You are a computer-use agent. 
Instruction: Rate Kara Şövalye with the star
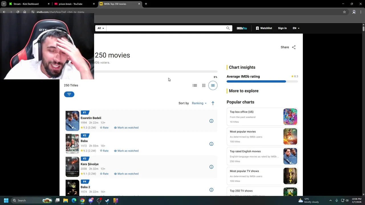click(104, 174)
